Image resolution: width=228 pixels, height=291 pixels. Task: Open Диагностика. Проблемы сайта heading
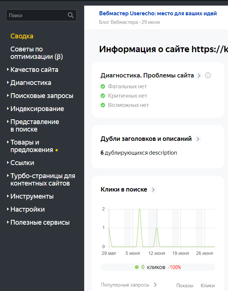(x=147, y=76)
